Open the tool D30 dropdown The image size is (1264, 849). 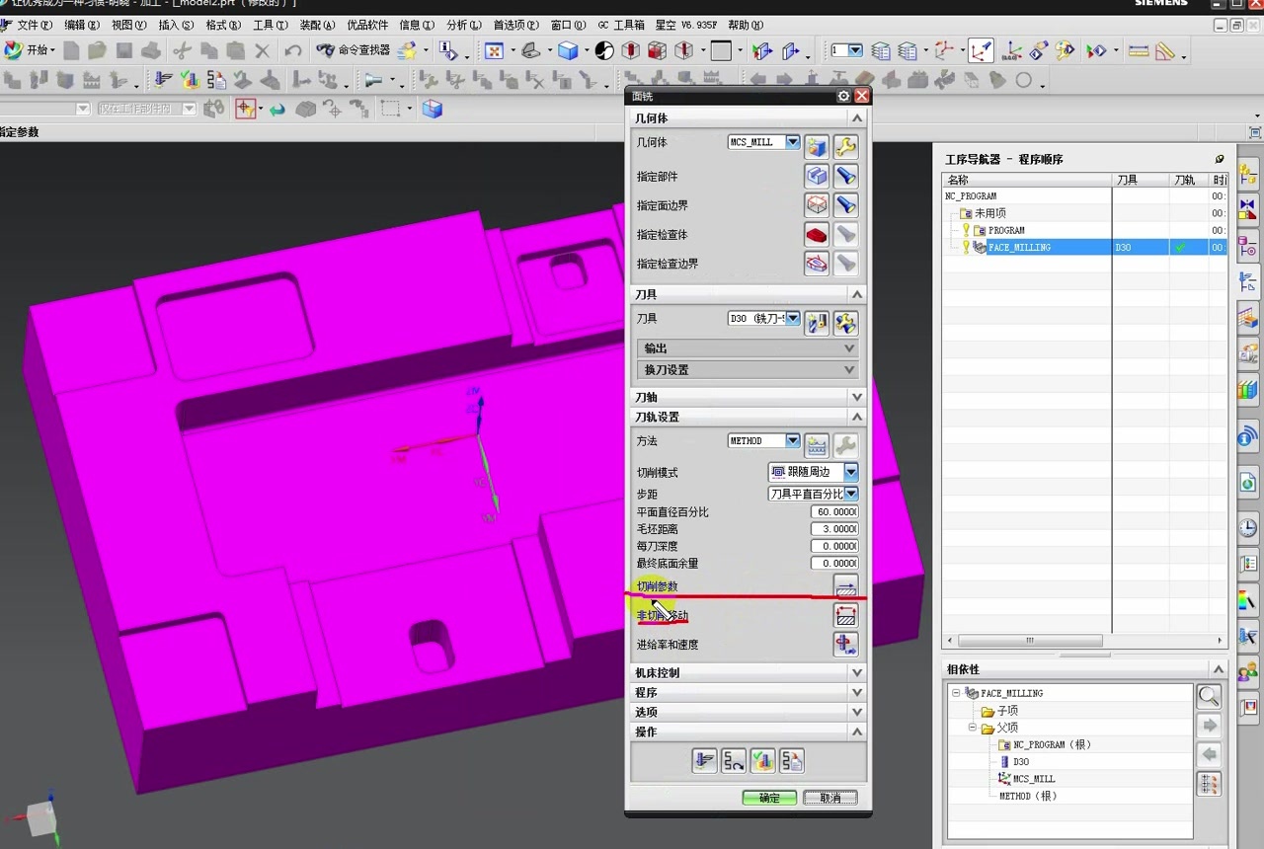792,318
